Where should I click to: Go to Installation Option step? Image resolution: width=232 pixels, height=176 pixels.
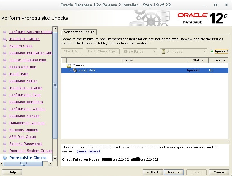tap(24, 39)
